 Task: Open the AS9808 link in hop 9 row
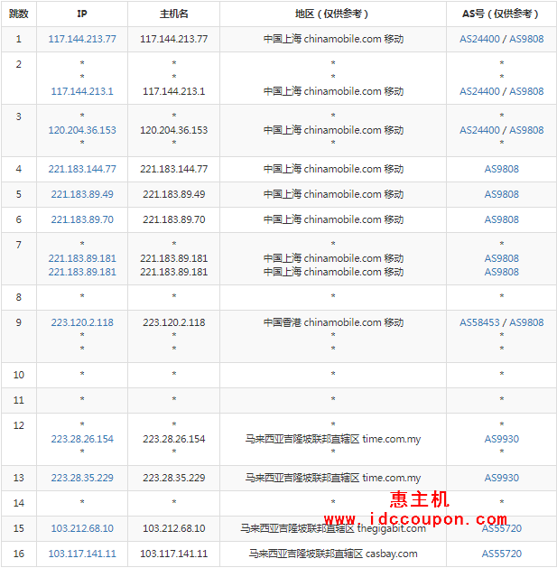click(x=526, y=322)
